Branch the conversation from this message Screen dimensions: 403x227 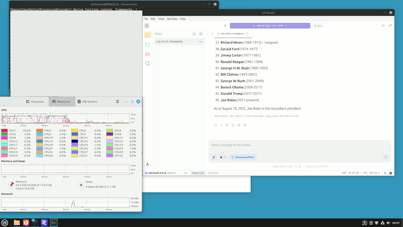tap(227, 125)
